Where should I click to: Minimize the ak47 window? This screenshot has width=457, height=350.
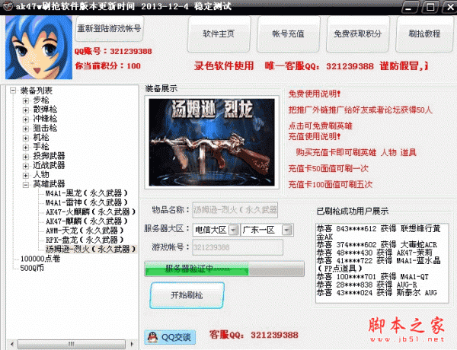[x=410, y=7]
